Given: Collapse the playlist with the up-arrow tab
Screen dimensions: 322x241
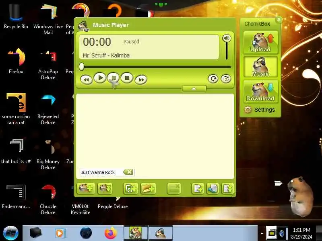Looking at the screenshot, I should click(194, 88).
